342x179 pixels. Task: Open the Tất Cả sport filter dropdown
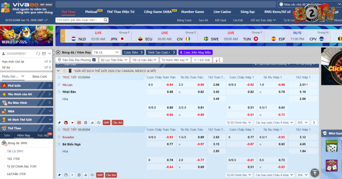[106, 52]
